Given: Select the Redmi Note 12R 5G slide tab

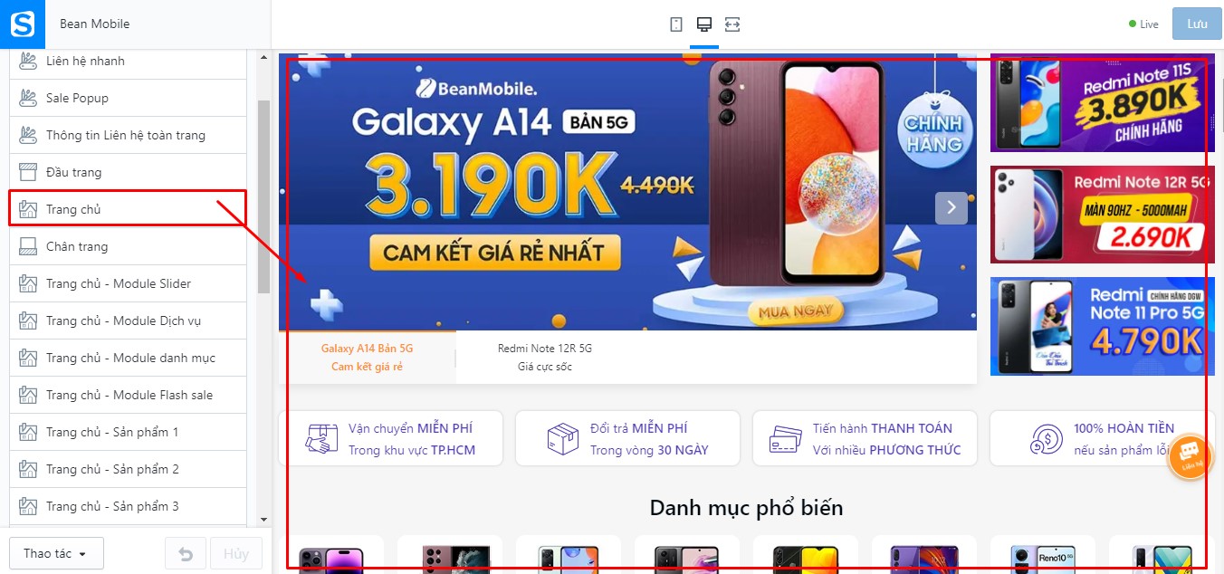Looking at the screenshot, I should pos(545,358).
